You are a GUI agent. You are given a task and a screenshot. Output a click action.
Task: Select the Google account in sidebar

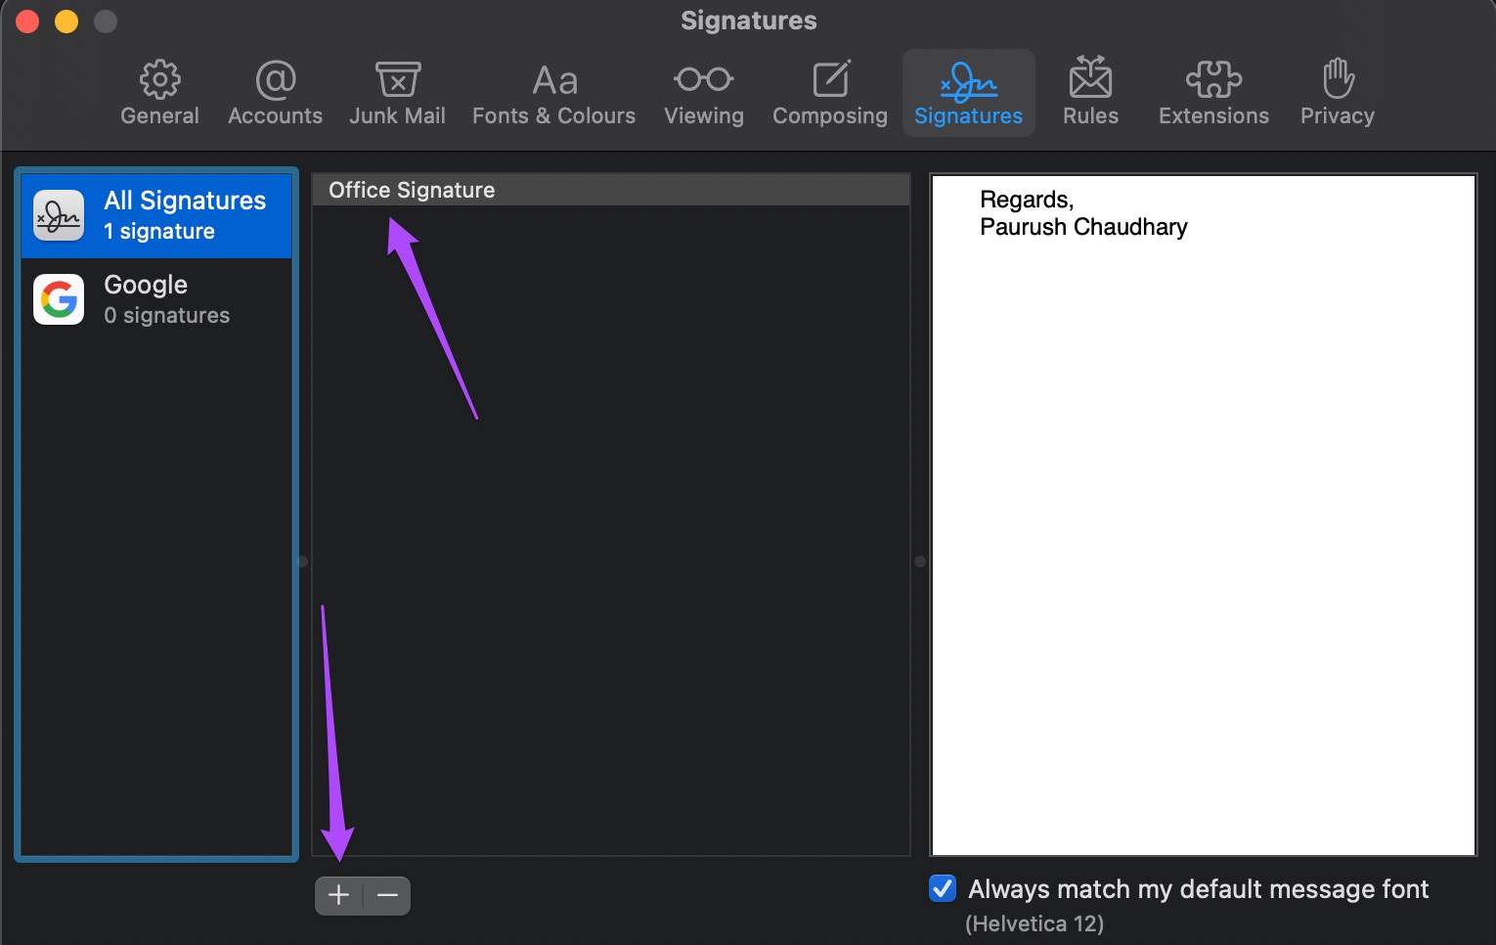(156, 299)
